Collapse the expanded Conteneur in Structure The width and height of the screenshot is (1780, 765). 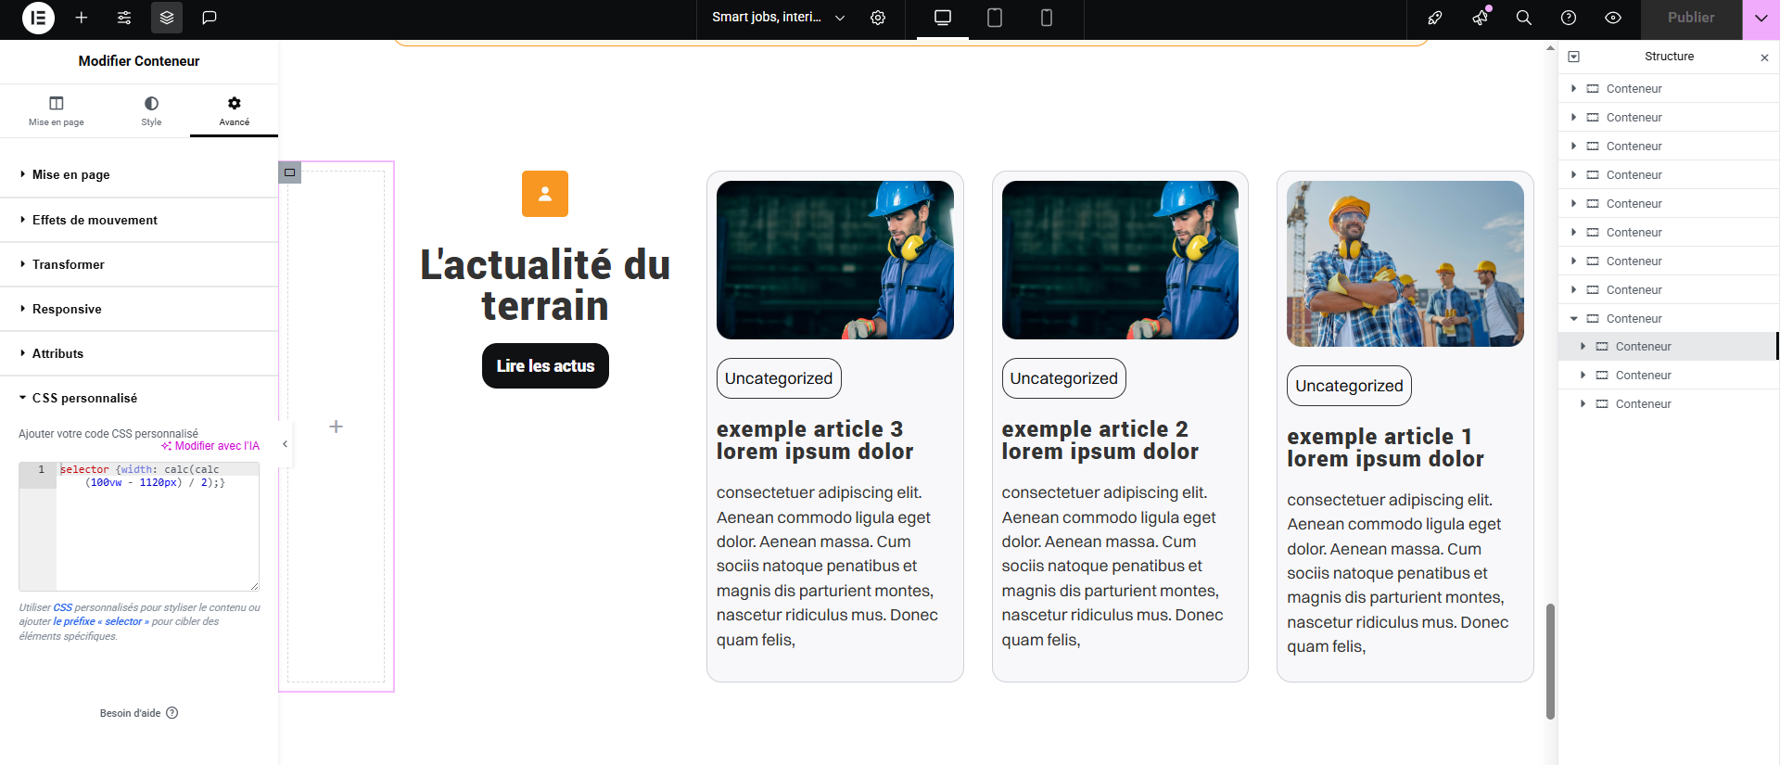[1574, 319]
